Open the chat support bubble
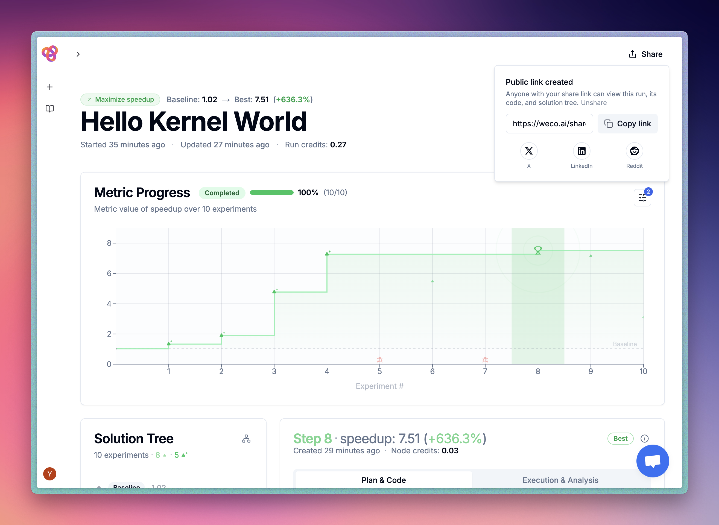This screenshot has height=525, width=719. pos(653,461)
